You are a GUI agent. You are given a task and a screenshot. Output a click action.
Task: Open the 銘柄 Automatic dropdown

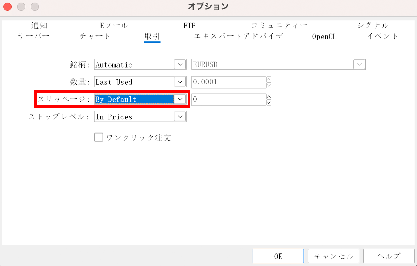[x=180, y=64]
